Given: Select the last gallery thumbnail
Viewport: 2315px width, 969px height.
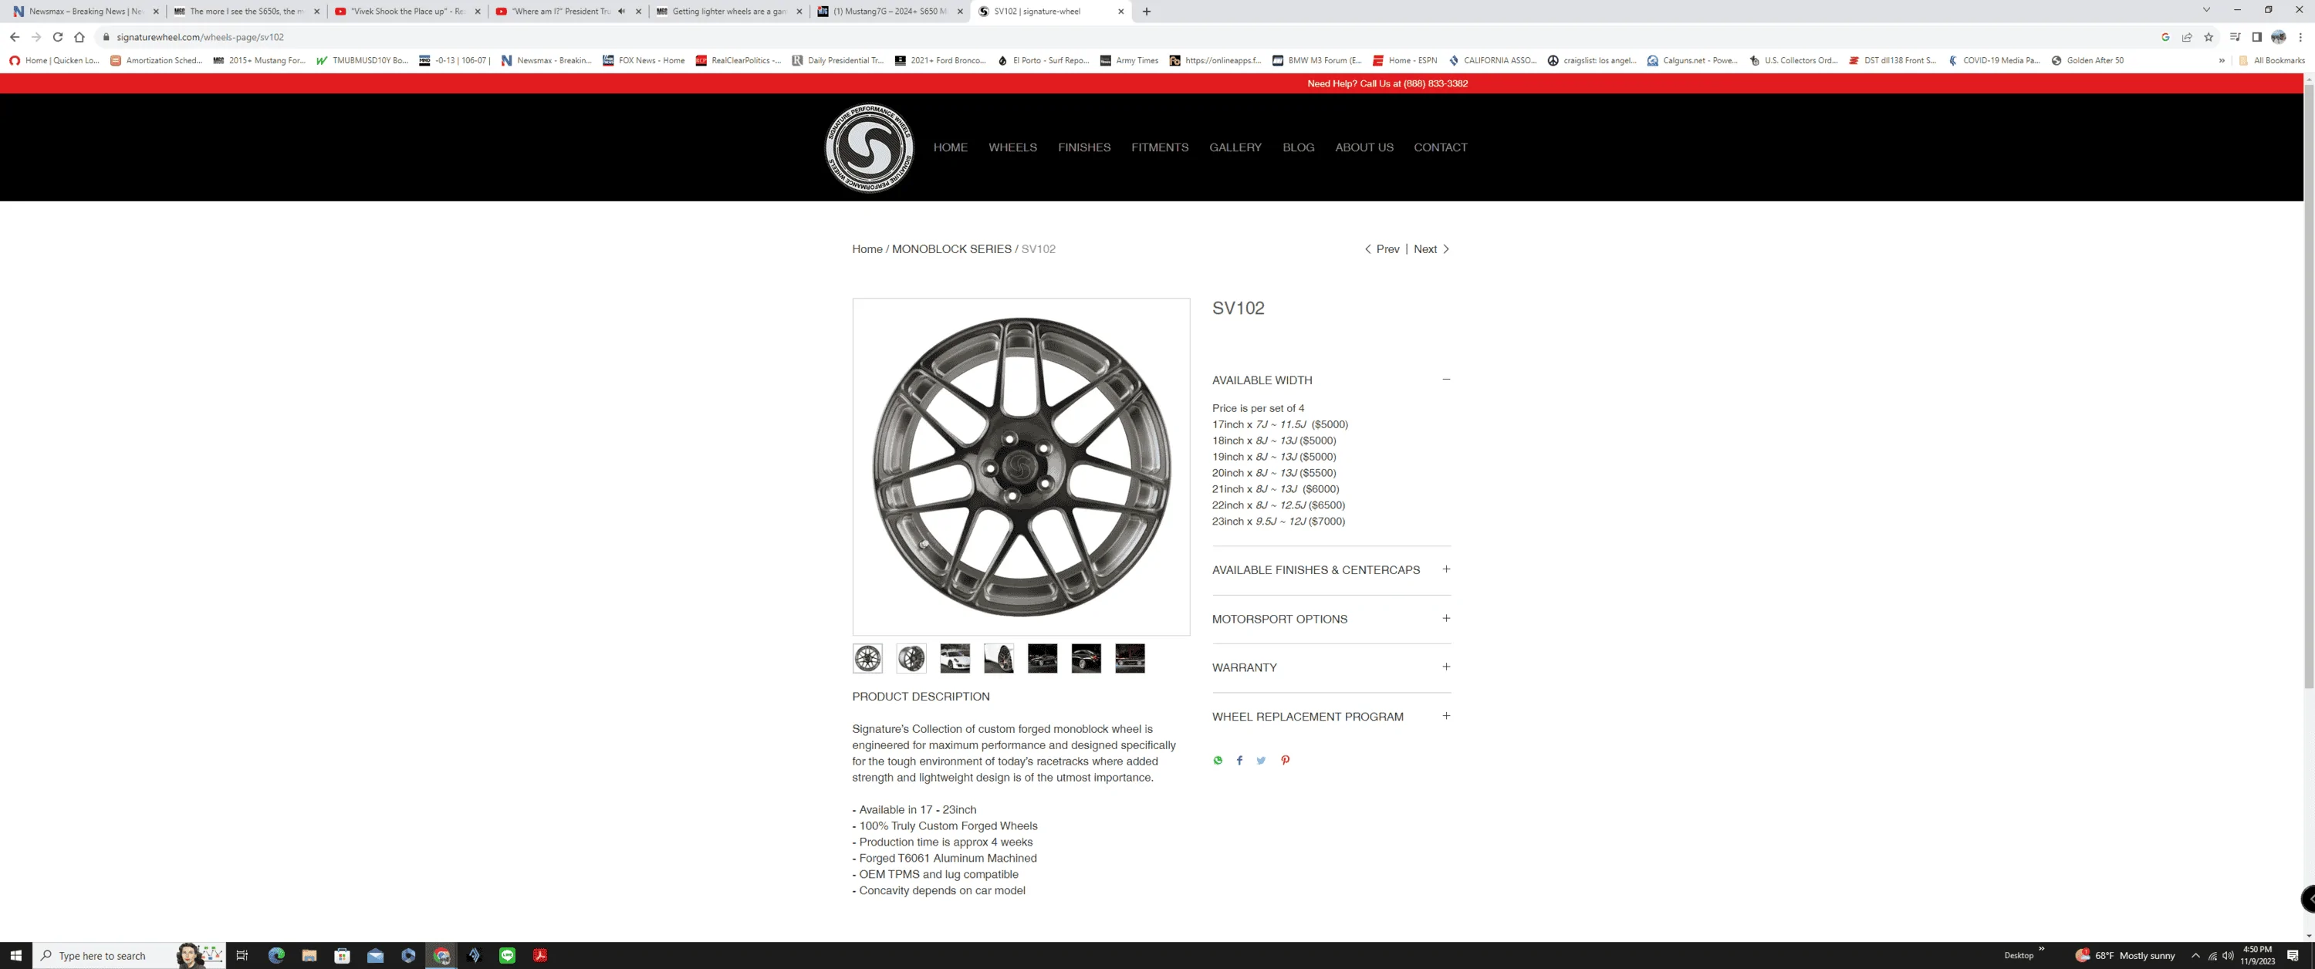Looking at the screenshot, I should point(1130,658).
